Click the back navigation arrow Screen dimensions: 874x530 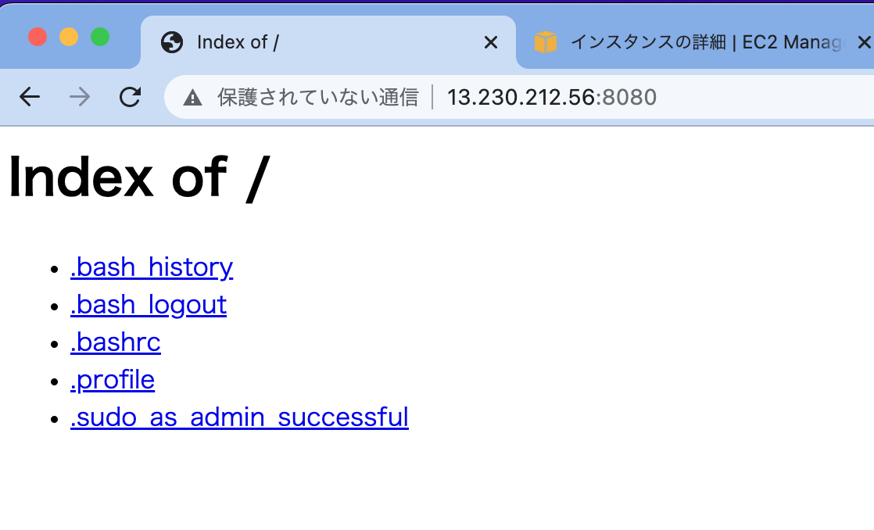pos(29,97)
